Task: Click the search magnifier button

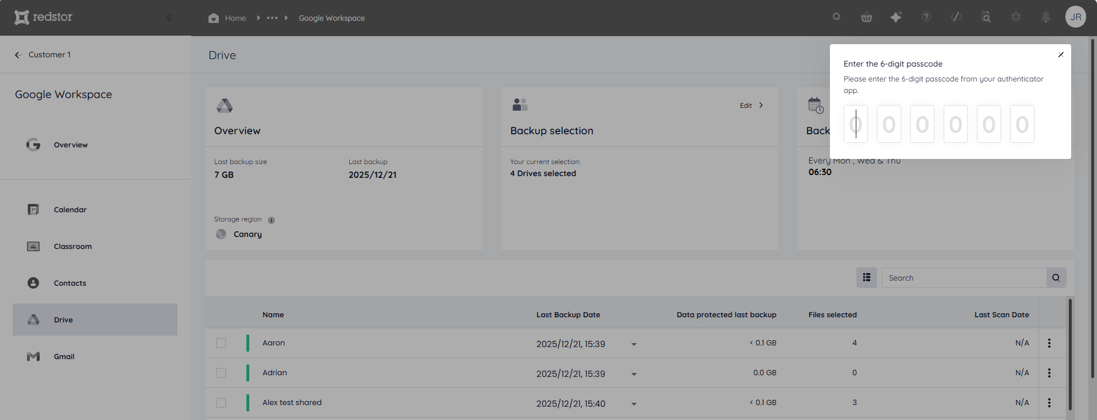Action: tap(1056, 278)
